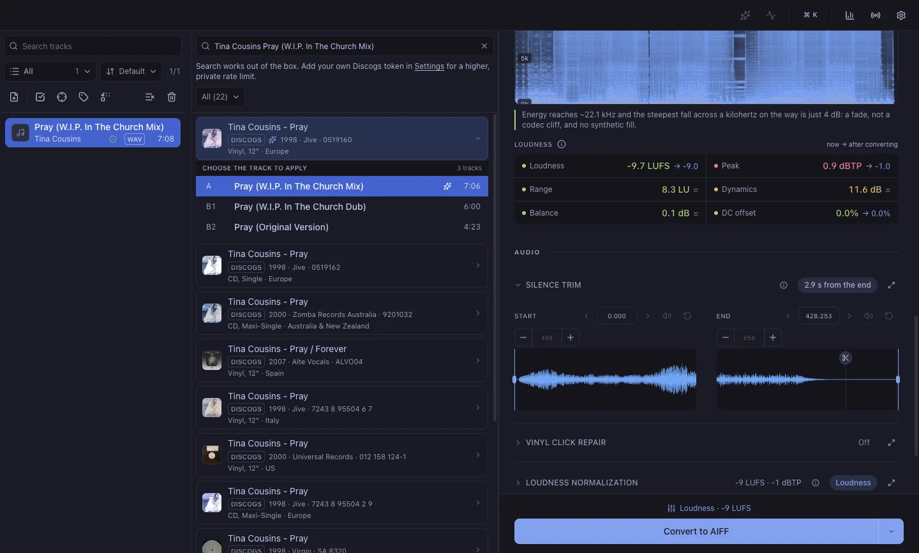The image size is (919, 553).
Task: Collapse the expanded Jive 0519160 release
Action: click(477, 139)
